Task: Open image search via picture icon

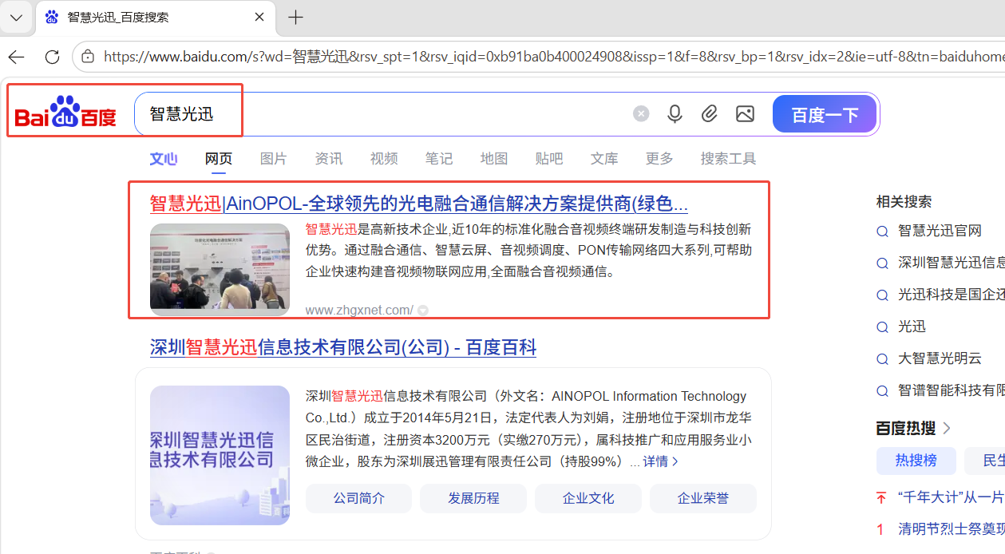Action: (745, 114)
